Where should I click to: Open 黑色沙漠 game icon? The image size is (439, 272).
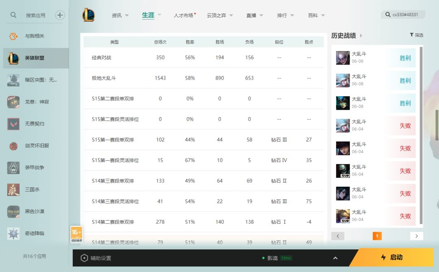(13, 212)
